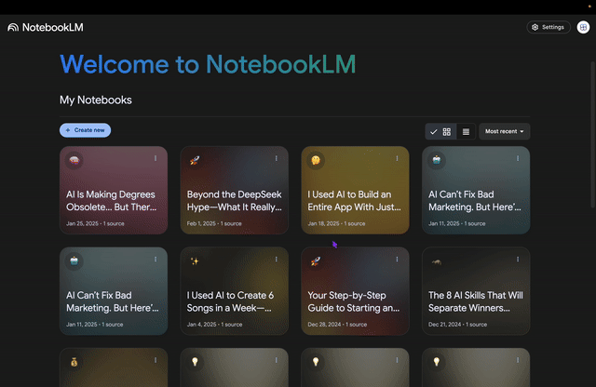Open the Most recent sort dropdown
596x387 pixels.
coord(505,131)
